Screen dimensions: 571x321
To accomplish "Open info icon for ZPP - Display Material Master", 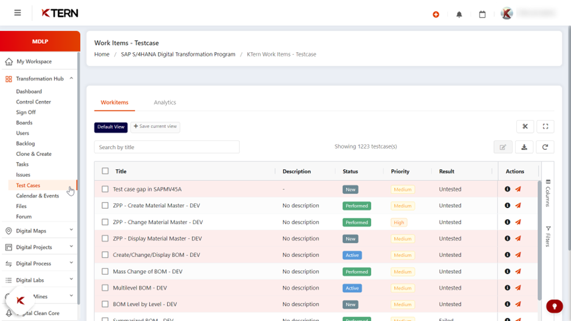I will click(507, 238).
